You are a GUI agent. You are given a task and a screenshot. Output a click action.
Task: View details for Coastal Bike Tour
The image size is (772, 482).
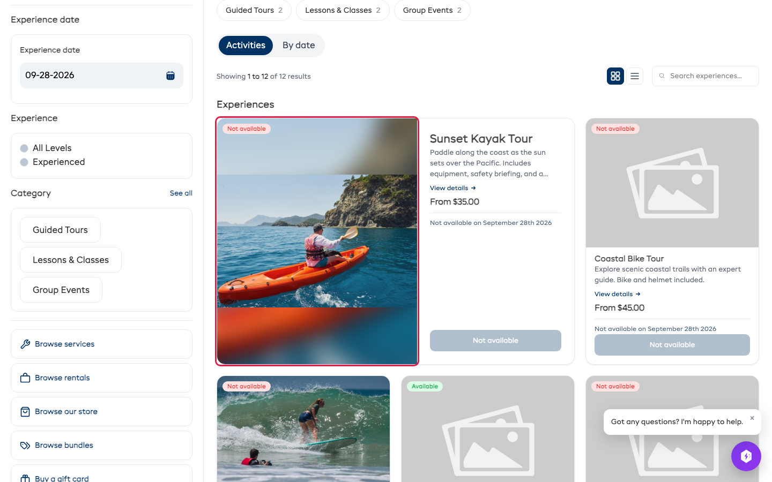pos(618,294)
